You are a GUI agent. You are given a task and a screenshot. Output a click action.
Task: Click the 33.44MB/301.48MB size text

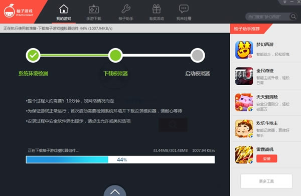(170, 150)
